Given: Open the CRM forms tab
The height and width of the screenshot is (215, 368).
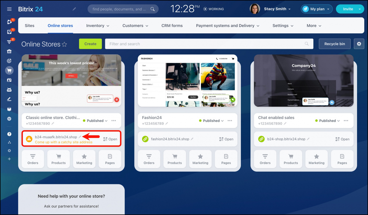Looking at the screenshot, I should tap(172, 26).
